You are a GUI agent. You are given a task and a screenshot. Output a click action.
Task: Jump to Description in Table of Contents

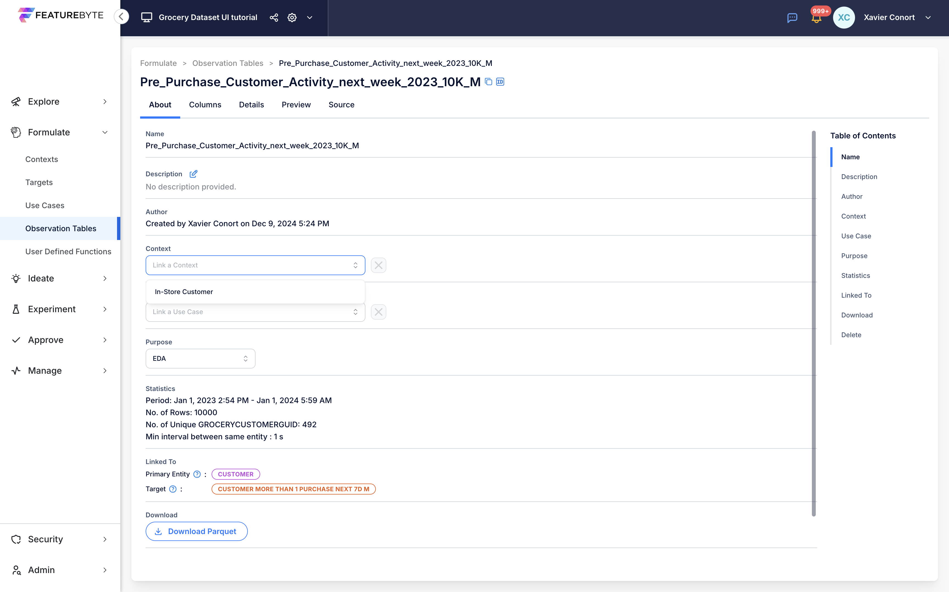[x=859, y=177]
